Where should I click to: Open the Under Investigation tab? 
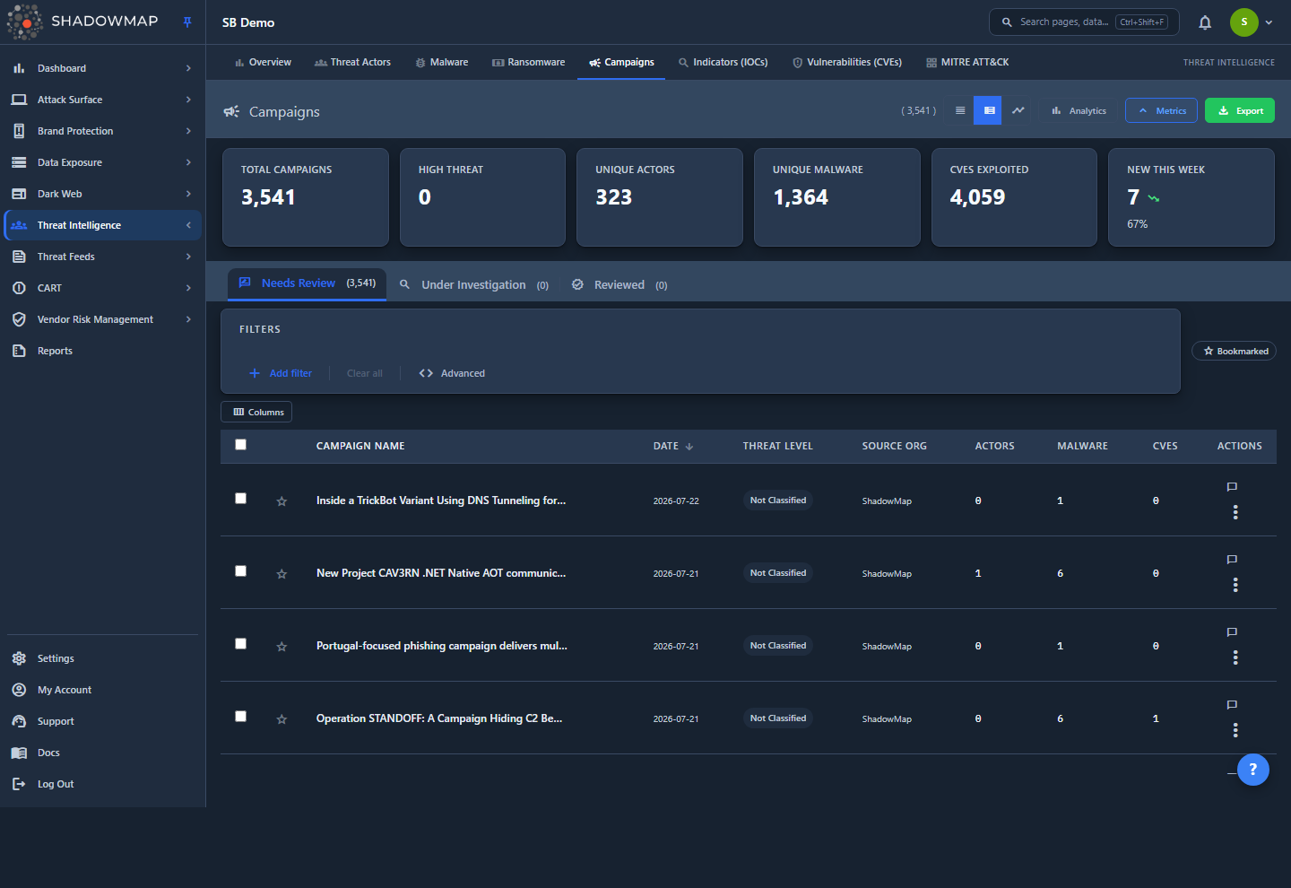(x=474, y=285)
